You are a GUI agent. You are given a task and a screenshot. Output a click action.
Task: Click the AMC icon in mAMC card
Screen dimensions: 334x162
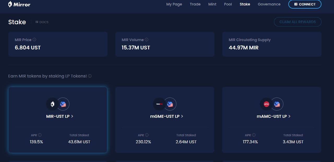266,104
